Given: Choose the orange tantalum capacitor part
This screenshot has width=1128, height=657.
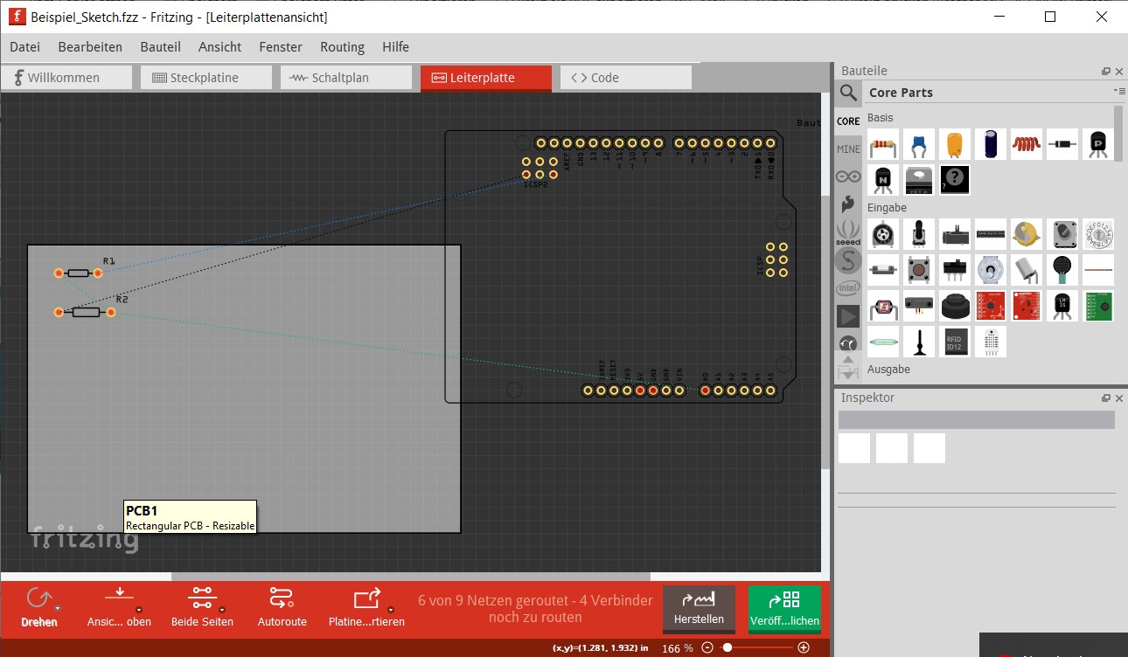Looking at the screenshot, I should click(x=955, y=144).
